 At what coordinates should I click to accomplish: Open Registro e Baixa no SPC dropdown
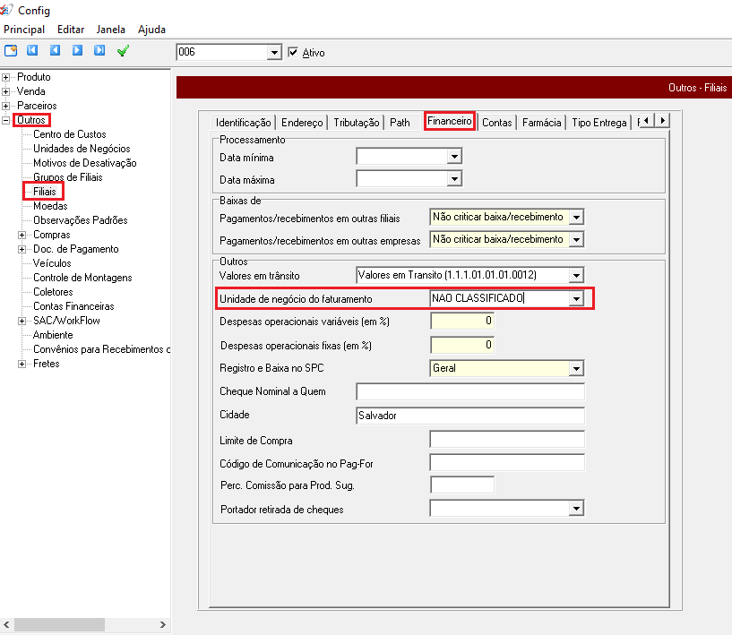click(576, 368)
